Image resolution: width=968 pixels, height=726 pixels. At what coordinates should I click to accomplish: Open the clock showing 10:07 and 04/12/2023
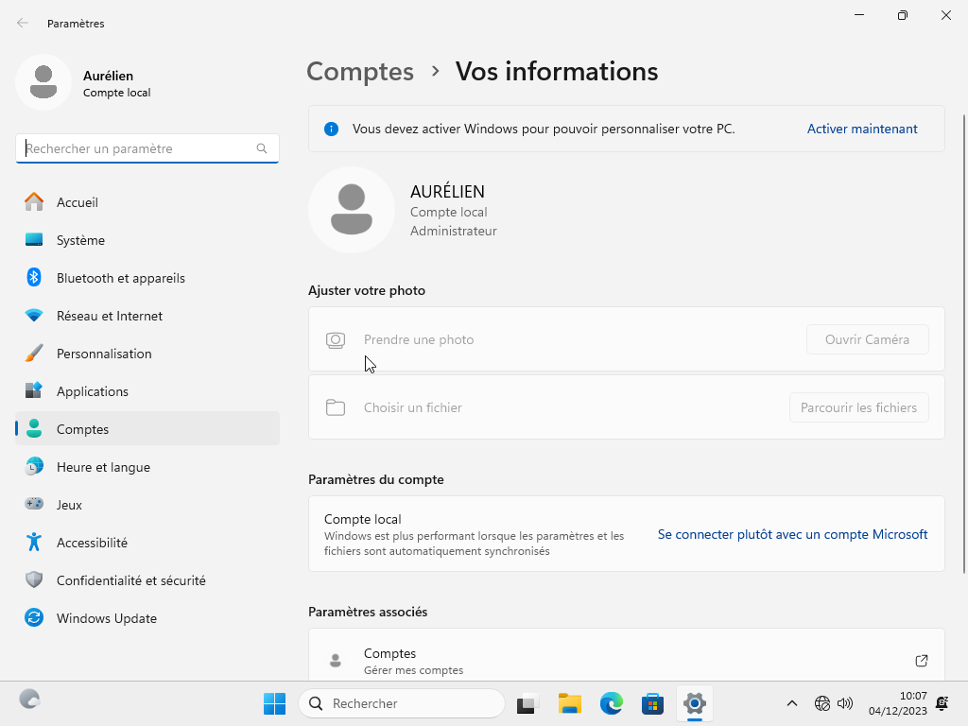coord(898,703)
